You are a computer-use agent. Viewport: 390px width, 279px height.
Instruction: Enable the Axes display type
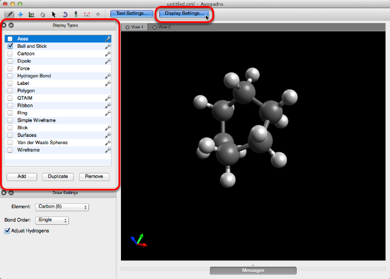click(10, 39)
